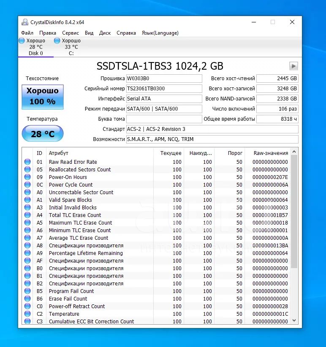Click status icon of Temperature attribute row

tap(27, 314)
